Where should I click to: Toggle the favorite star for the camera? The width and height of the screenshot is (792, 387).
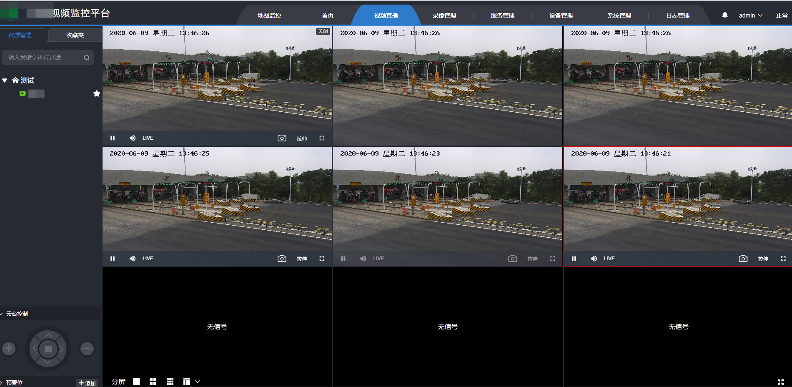coord(97,93)
